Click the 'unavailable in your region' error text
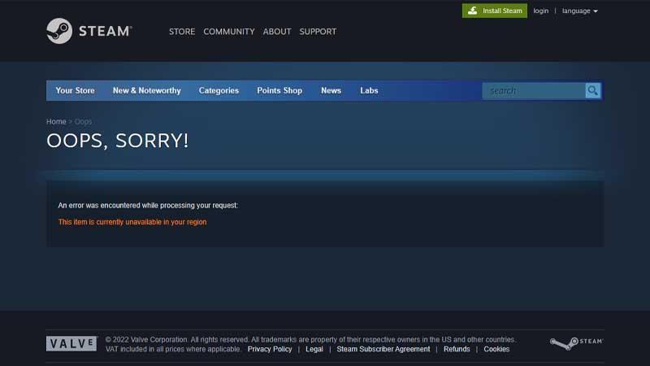Screen dimensions: 650x366 pos(132,222)
